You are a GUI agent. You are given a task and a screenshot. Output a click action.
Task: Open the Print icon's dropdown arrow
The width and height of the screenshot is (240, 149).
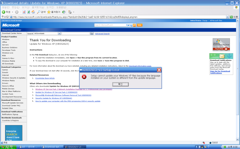(74, 12)
